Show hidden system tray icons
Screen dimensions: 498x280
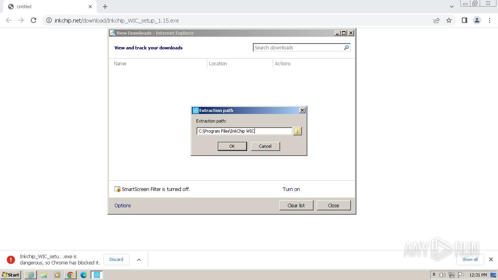point(434,275)
